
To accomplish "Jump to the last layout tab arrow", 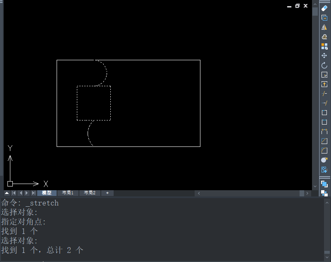I will pos(33,193).
